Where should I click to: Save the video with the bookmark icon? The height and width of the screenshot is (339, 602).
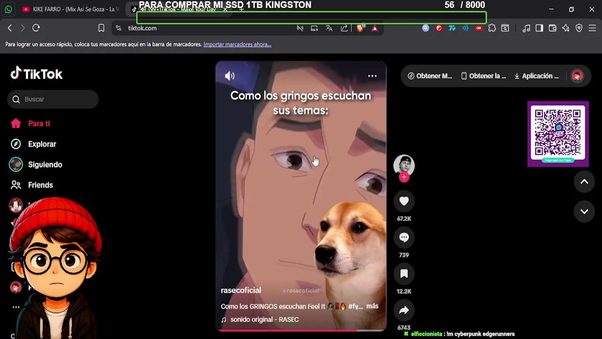point(404,274)
